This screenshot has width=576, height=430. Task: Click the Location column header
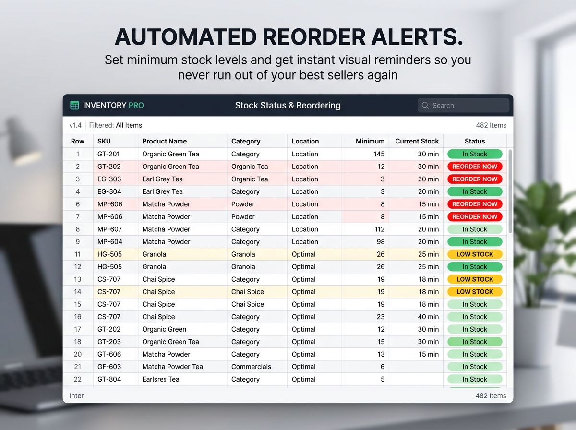[305, 141]
